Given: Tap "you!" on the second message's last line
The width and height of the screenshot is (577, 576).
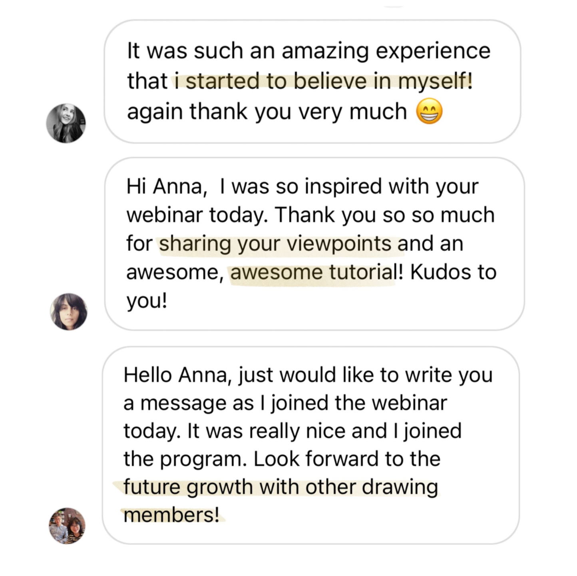Looking at the screenshot, I should point(146,301).
